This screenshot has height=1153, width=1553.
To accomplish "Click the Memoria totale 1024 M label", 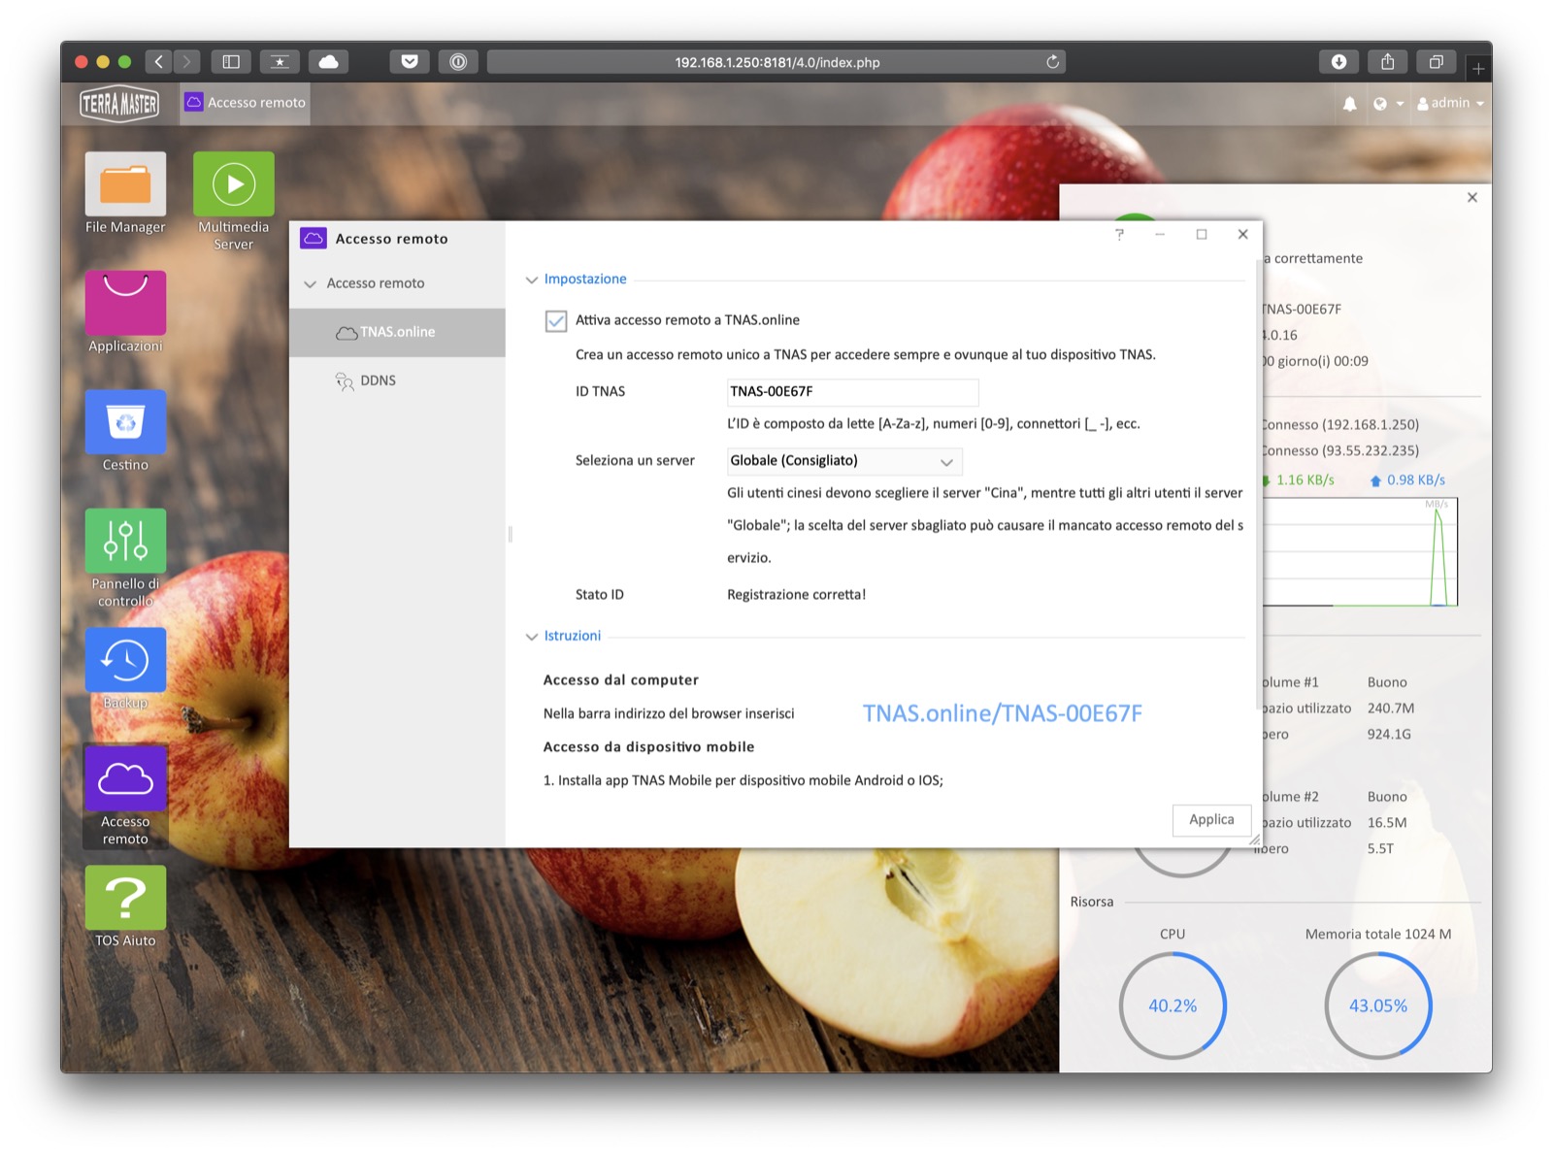I will point(1378,935).
